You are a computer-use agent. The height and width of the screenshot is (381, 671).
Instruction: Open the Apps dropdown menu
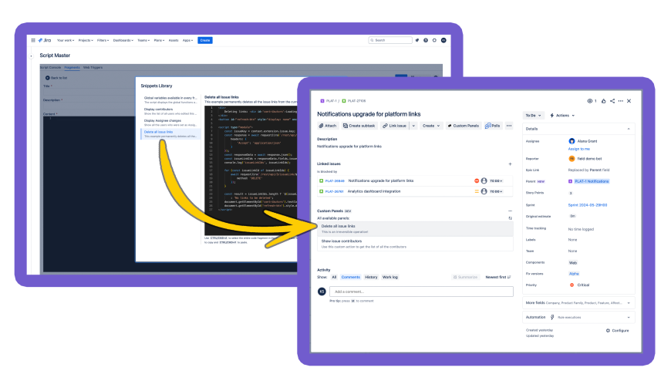click(187, 40)
